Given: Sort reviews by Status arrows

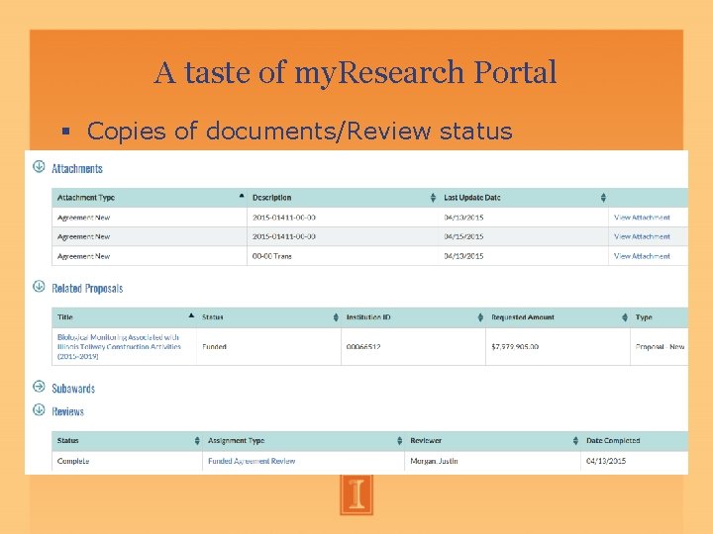Looking at the screenshot, I should [197, 440].
